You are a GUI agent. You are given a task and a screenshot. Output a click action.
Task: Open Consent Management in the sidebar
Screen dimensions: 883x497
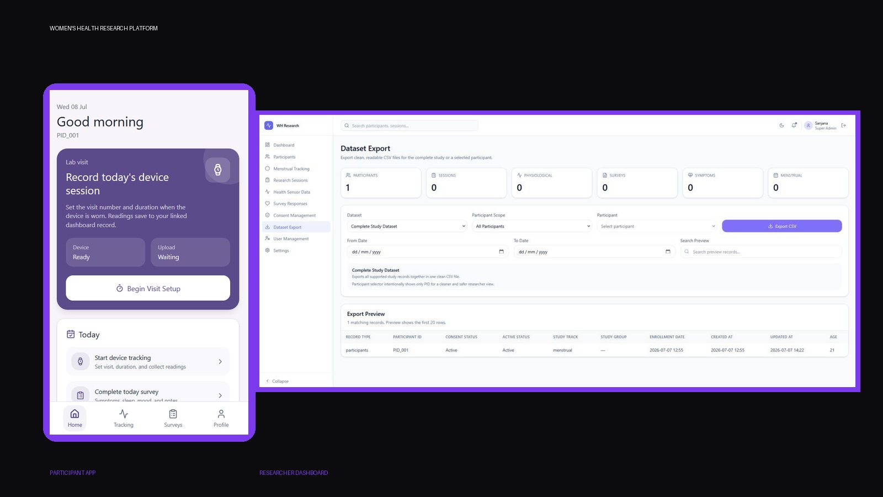(296, 215)
